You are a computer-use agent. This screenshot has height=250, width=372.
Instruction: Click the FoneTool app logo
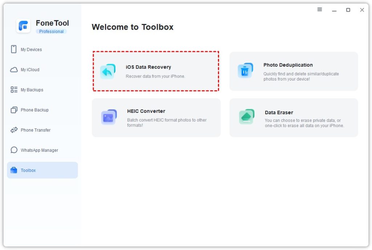point(23,26)
